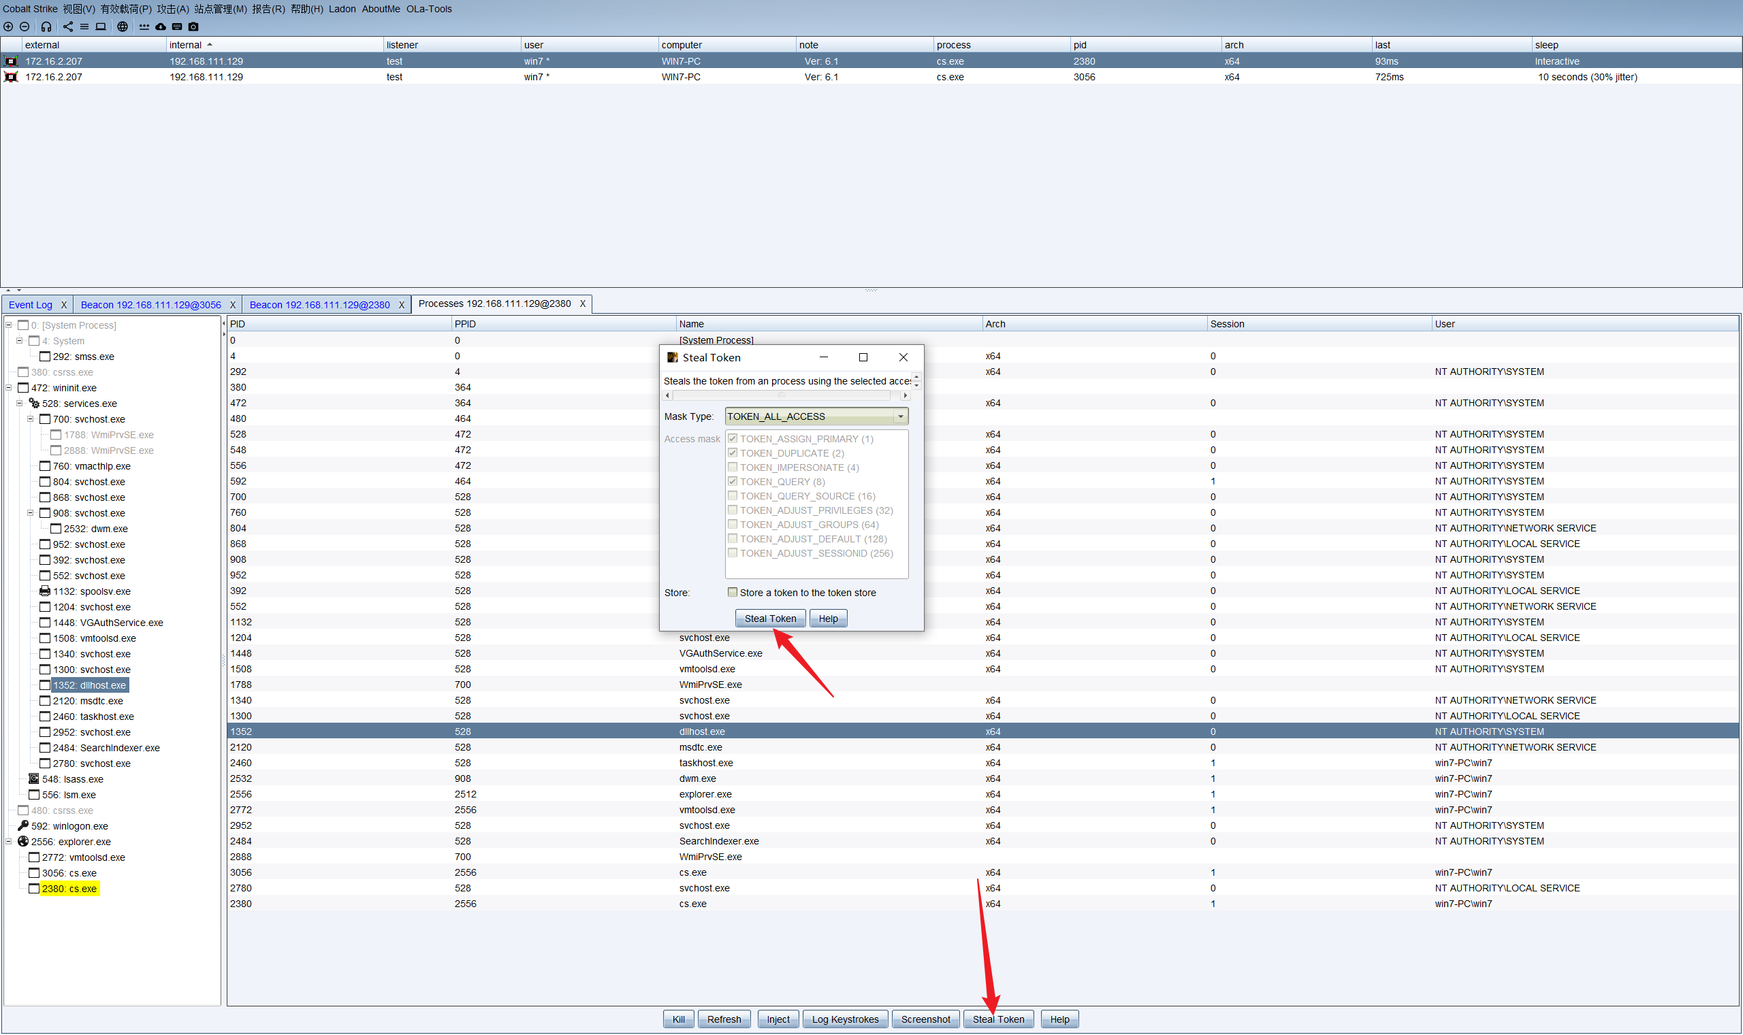
Task: Open the Ladon menu
Action: pyautogui.click(x=341, y=9)
